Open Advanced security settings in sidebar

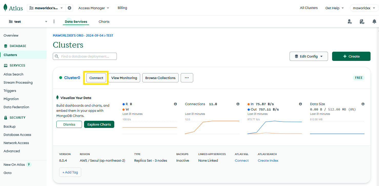pyautogui.click(x=12, y=151)
